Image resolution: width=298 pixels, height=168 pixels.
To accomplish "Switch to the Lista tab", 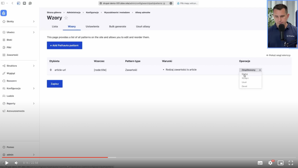I will [55, 26].
